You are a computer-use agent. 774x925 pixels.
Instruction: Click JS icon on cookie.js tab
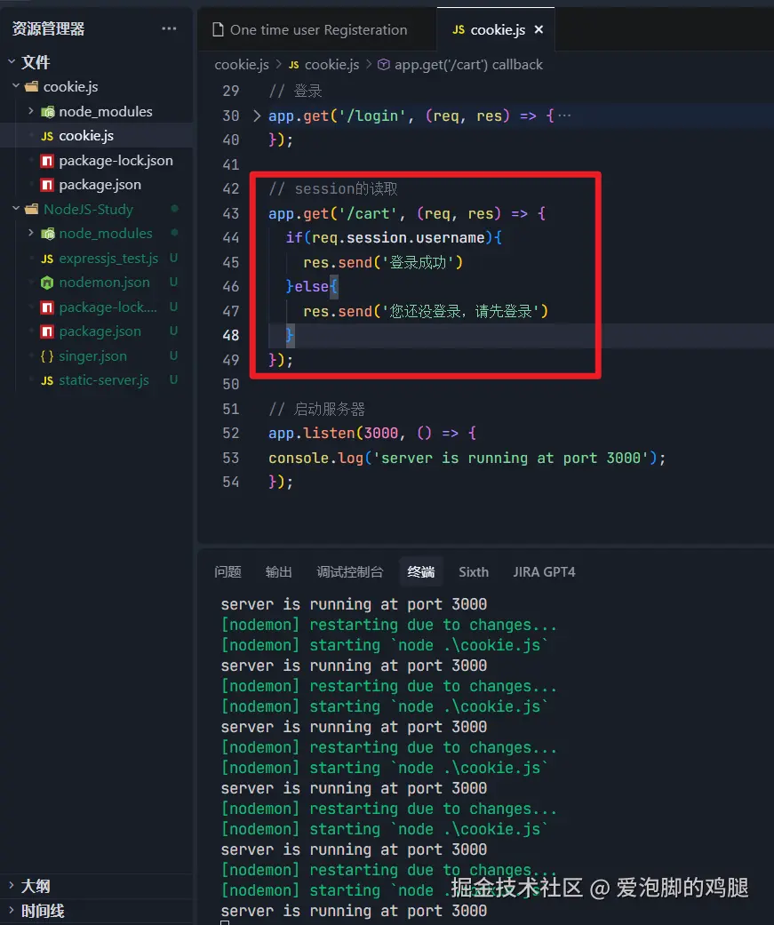click(459, 29)
